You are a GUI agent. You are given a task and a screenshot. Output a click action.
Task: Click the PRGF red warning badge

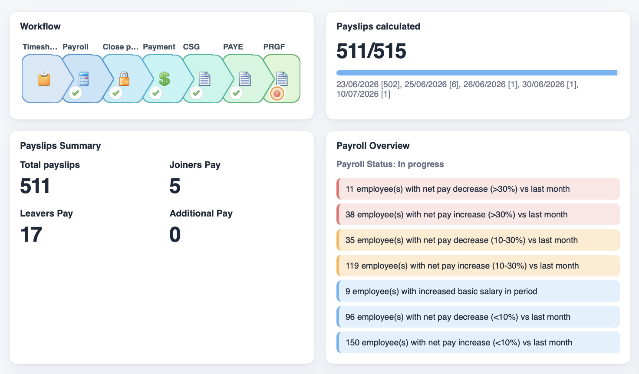(x=277, y=93)
